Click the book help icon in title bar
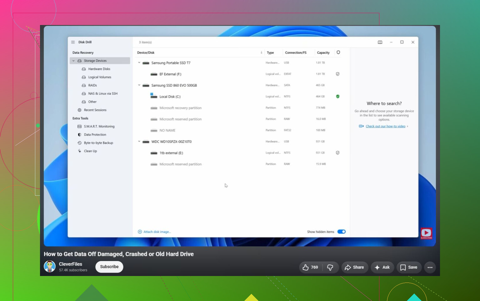Image resolution: width=480 pixels, height=301 pixels. [380, 42]
